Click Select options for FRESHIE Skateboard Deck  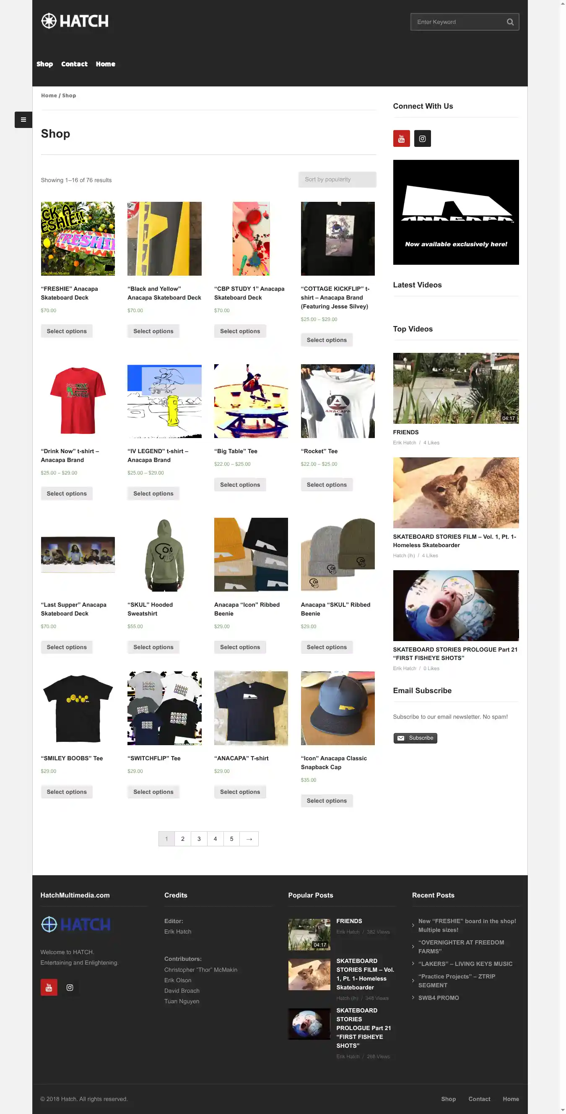coord(67,331)
